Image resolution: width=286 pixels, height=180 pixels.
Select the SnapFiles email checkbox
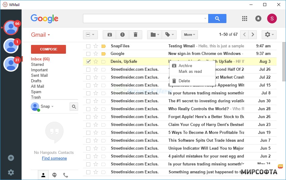pos(88,46)
